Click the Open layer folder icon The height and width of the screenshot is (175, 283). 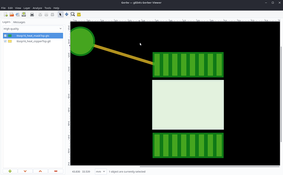(12, 14)
